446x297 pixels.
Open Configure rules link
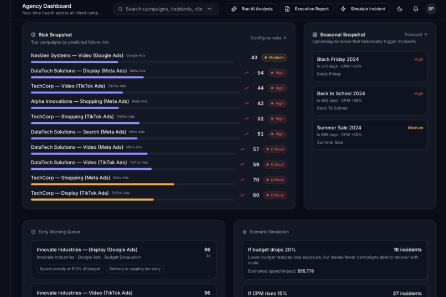[x=268, y=38]
